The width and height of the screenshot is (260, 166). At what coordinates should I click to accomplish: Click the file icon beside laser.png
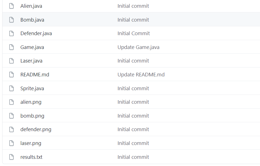pyautogui.click(x=11, y=143)
